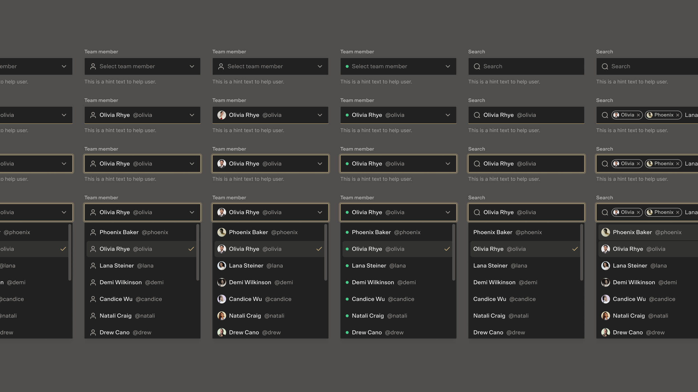The image size is (698, 392).
Task: Click Candice Wu's green status dot
Action: 347,299
